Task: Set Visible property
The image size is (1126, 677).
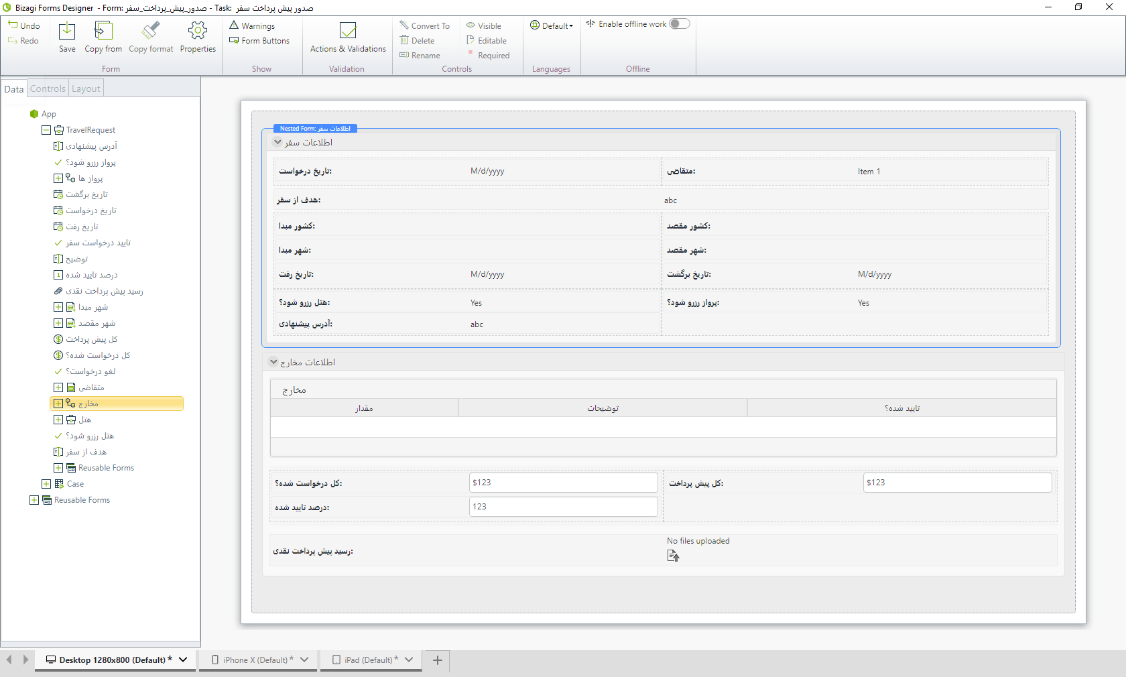Action: point(484,25)
